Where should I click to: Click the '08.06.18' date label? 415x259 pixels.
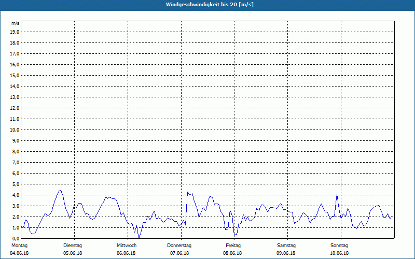pyautogui.click(x=232, y=253)
